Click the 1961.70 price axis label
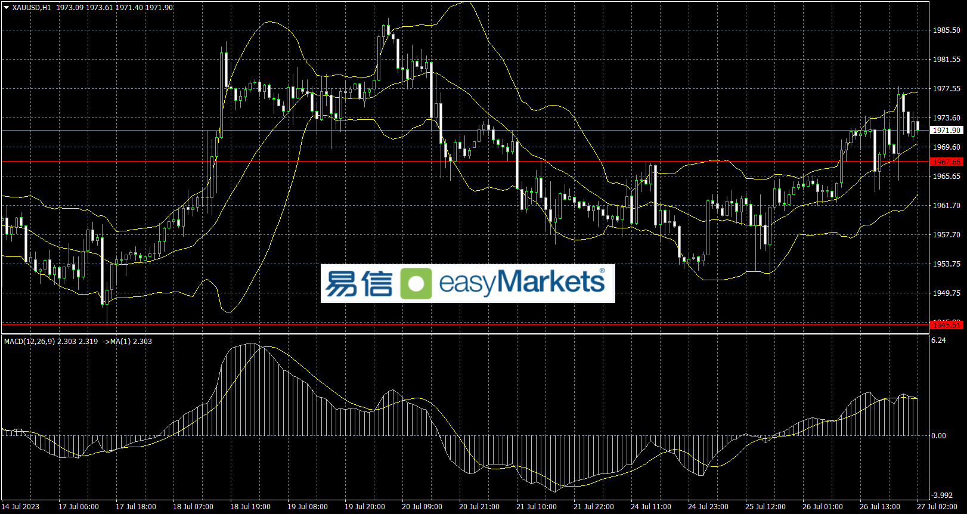The width and height of the screenshot is (967, 514). [x=947, y=206]
